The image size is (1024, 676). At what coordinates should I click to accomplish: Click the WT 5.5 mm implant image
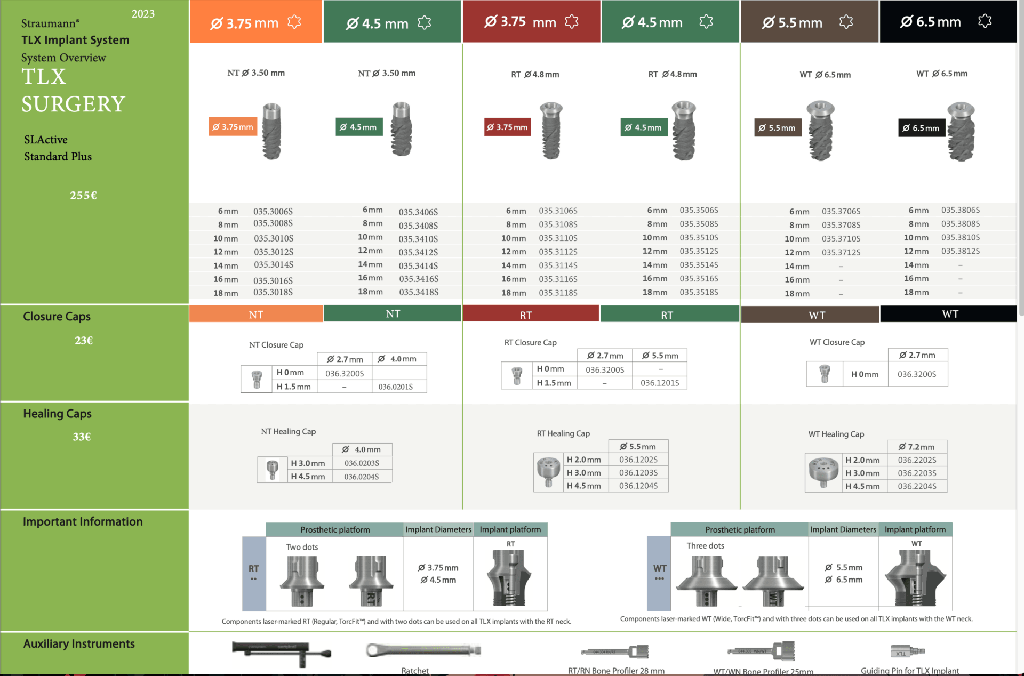[x=821, y=131]
